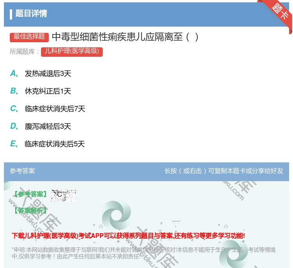The image size is (293, 268).
Task: Click the 长按（或右击）可复制本题卡 hint text
Action: pos(224,171)
